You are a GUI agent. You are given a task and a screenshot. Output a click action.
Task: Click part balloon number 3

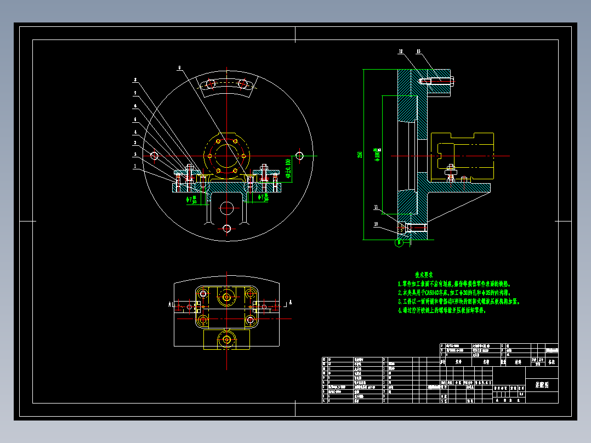[135, 143]
